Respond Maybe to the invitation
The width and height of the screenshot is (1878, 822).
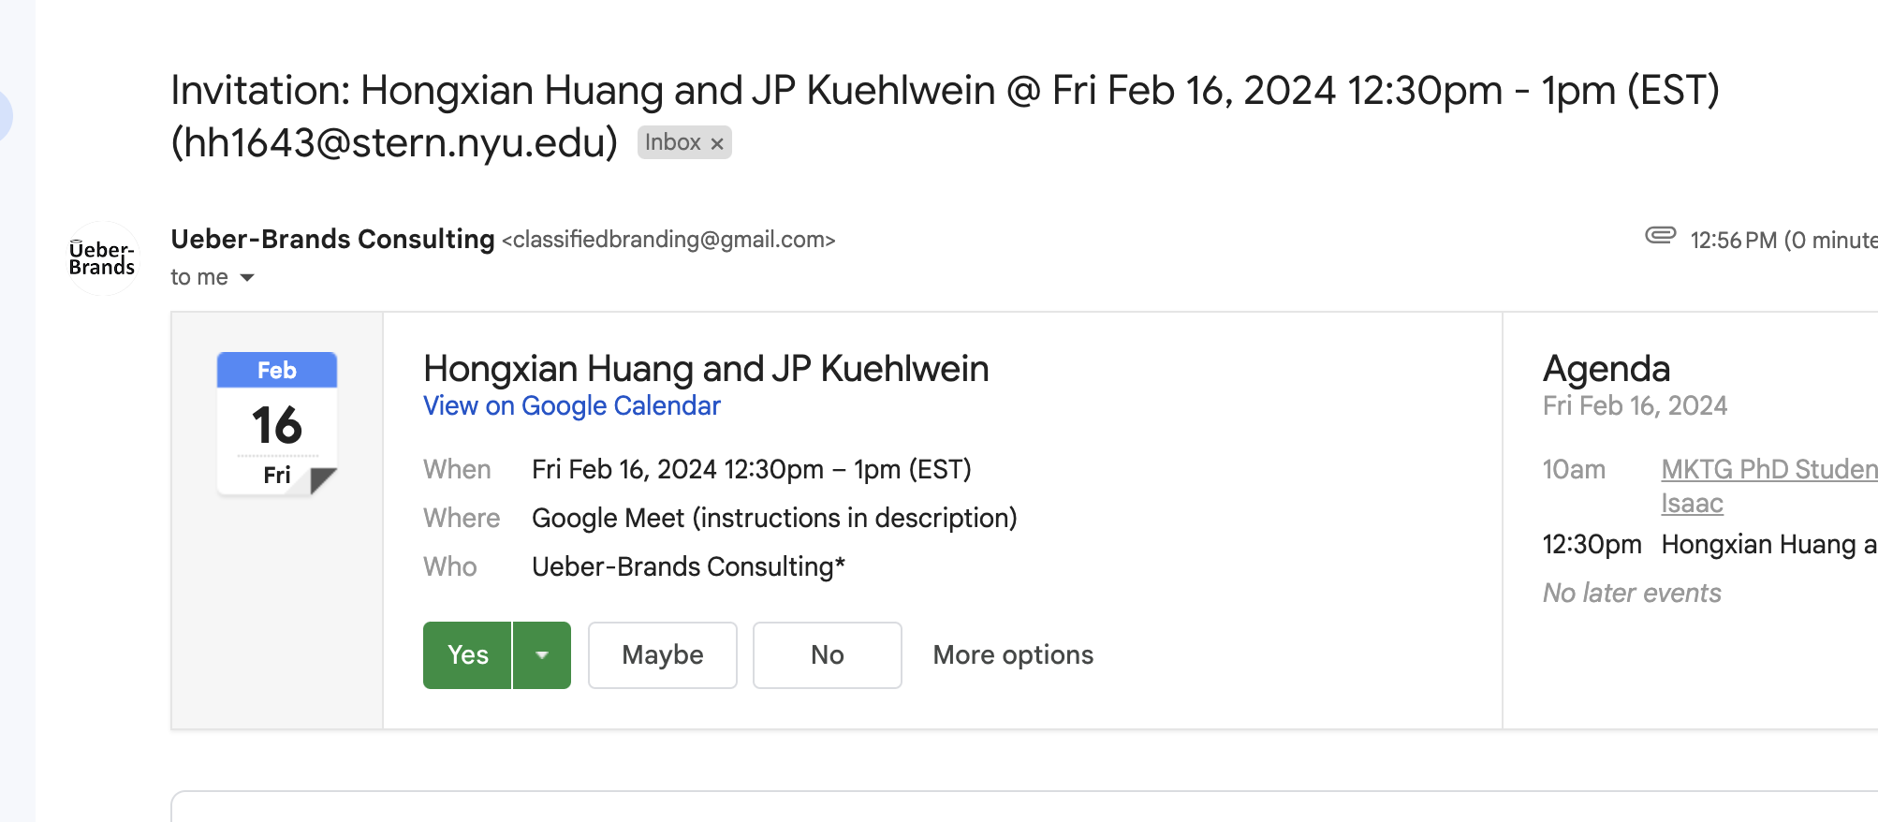click(662, 655)
